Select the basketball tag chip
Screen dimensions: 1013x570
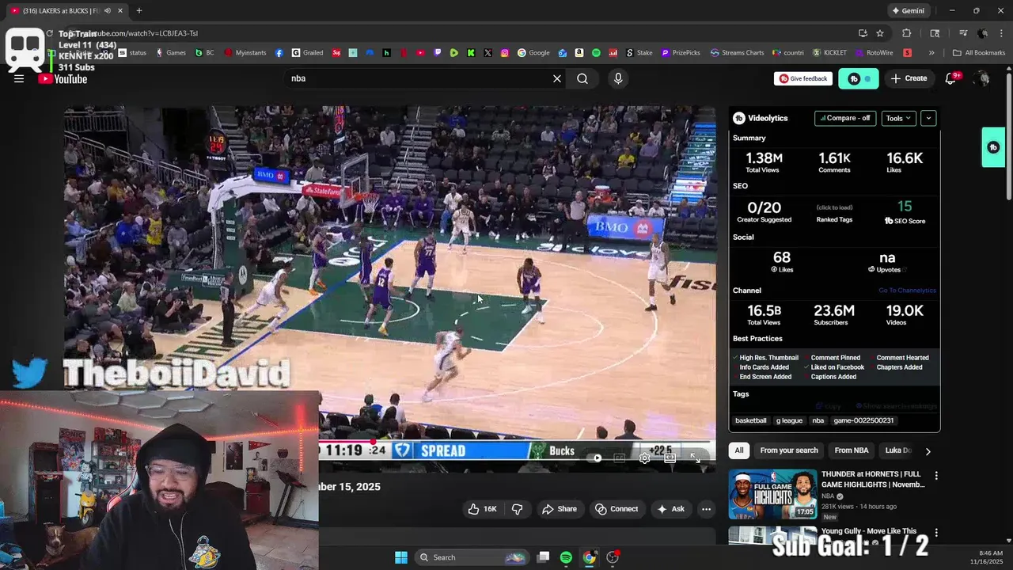pyautogui.click(x=751, y=420)
